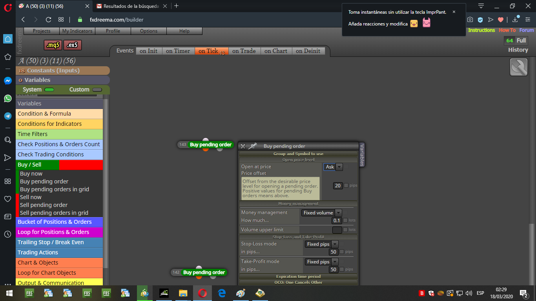This screenshot has height=301, width=536.
Task: Click the Price offset value field
Action: pos(338,185)
